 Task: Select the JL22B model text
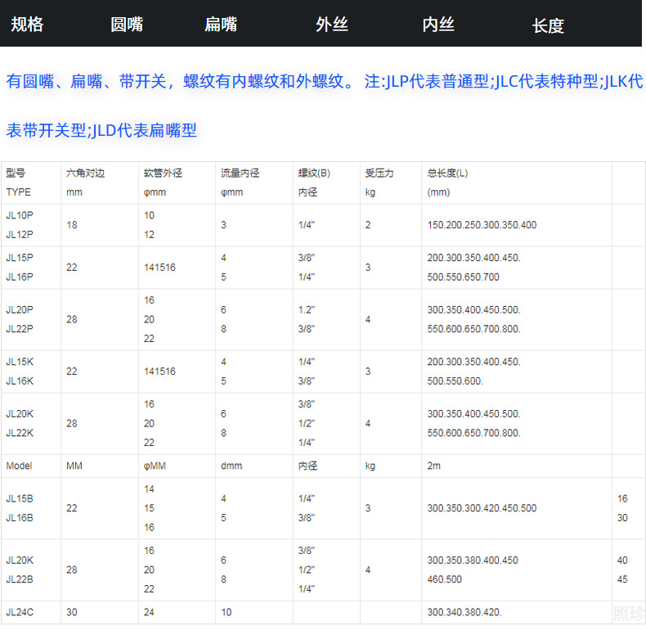click(x=20, y=579)
